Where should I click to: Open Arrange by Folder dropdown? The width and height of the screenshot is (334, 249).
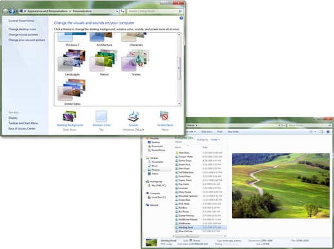pyautogui.click(x=215, y=140)
